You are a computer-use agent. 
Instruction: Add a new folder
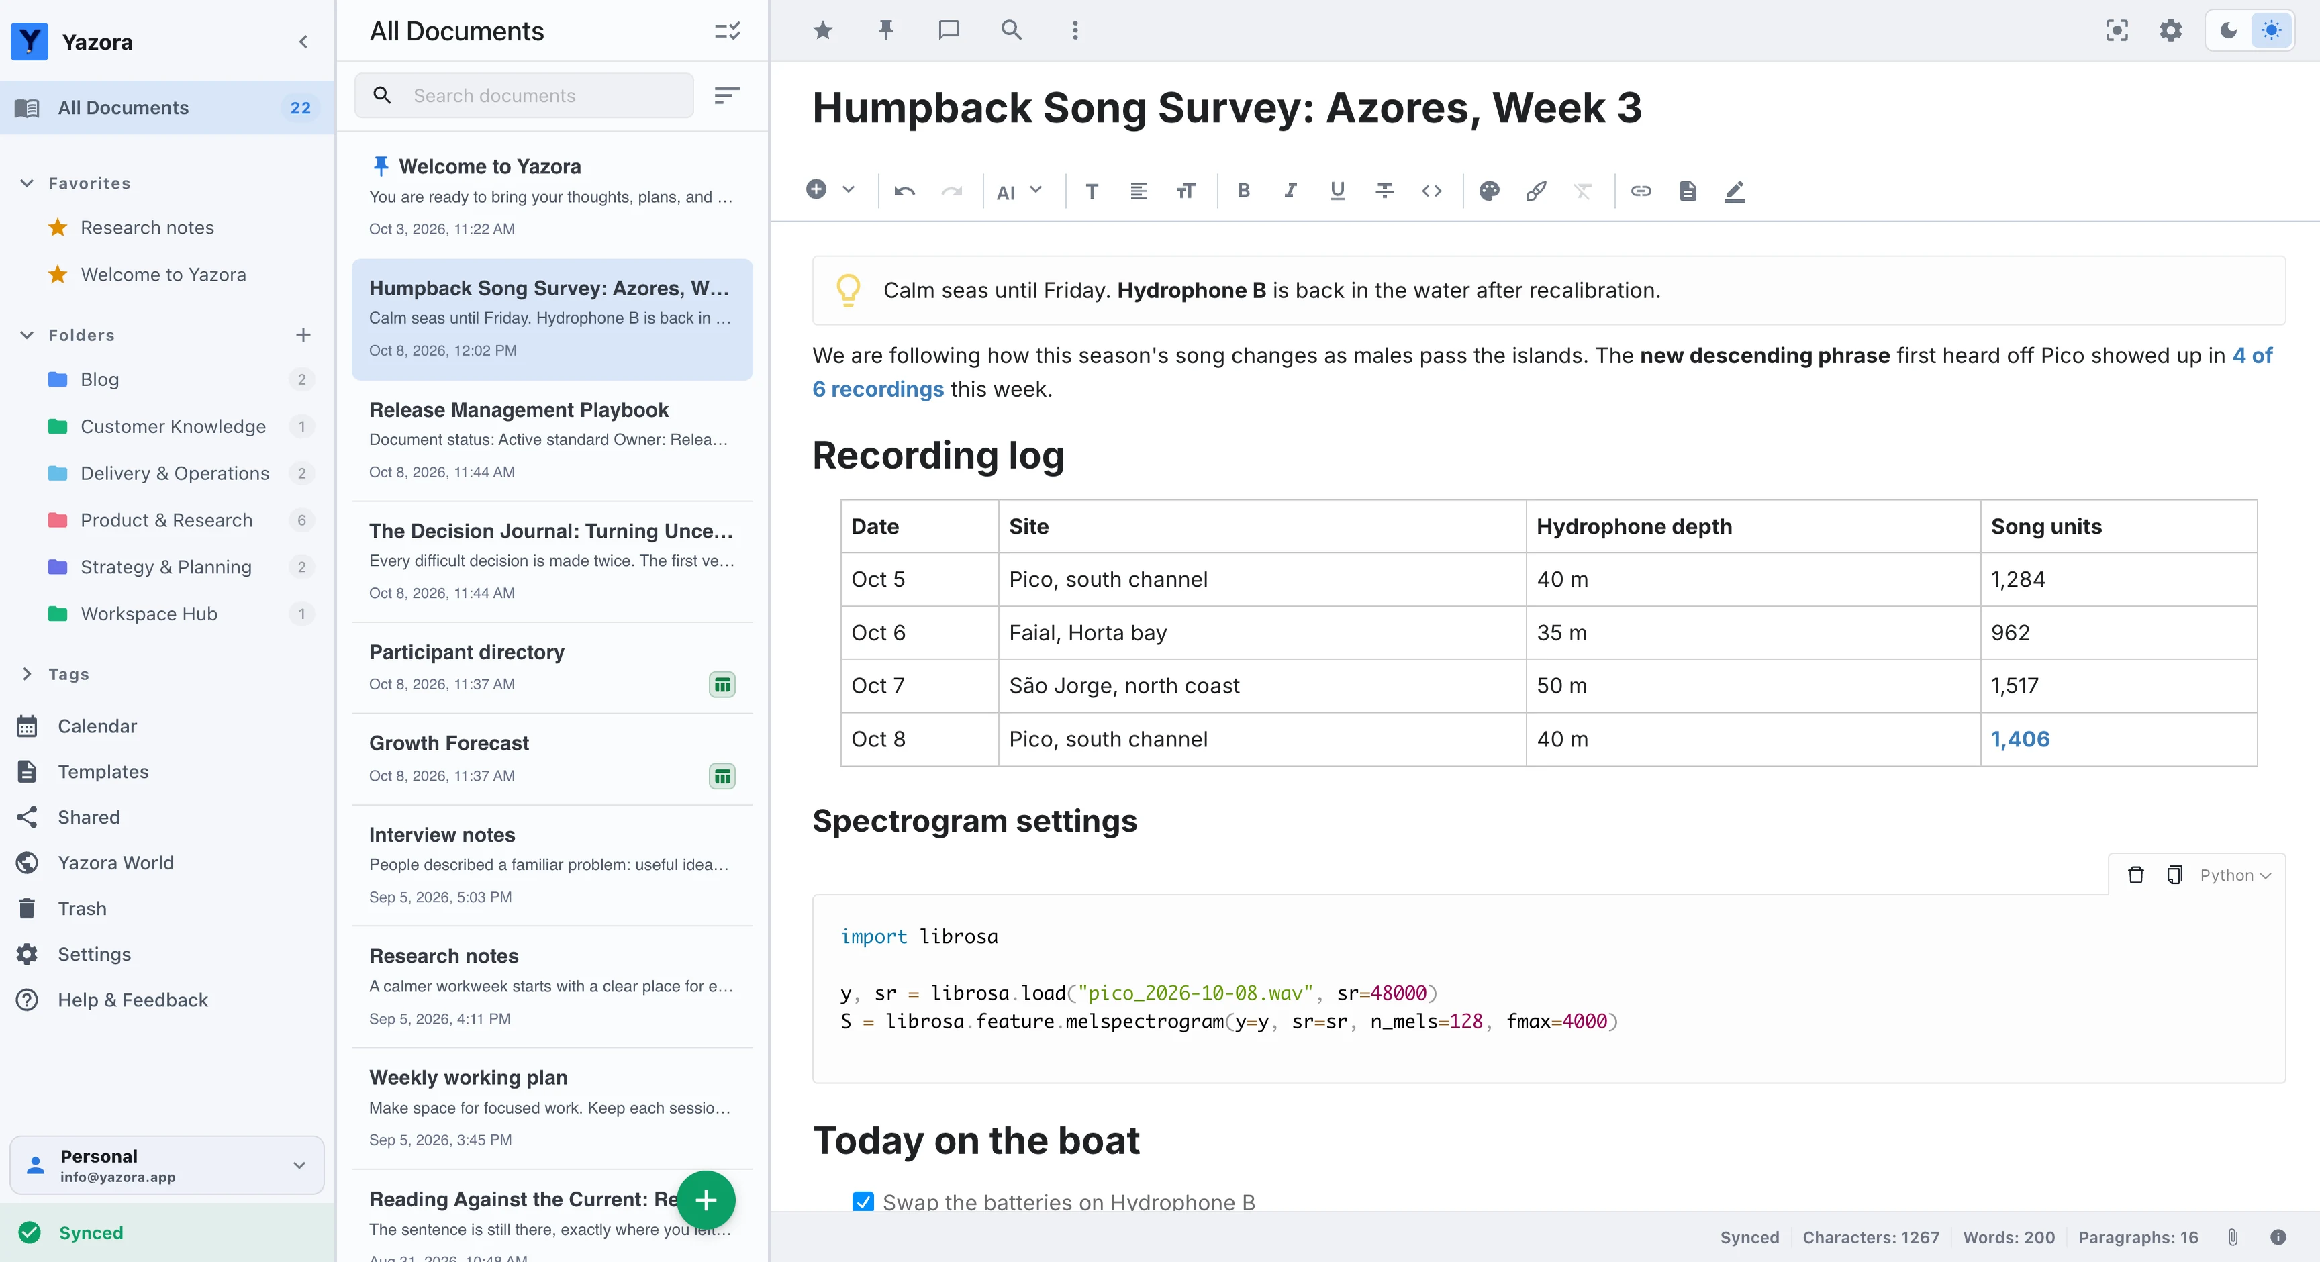tap(303, 335)
